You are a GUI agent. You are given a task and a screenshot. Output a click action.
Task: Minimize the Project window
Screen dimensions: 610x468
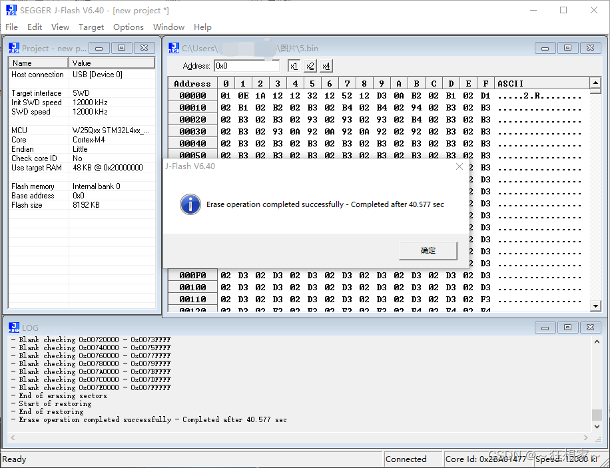click(99, 48)
